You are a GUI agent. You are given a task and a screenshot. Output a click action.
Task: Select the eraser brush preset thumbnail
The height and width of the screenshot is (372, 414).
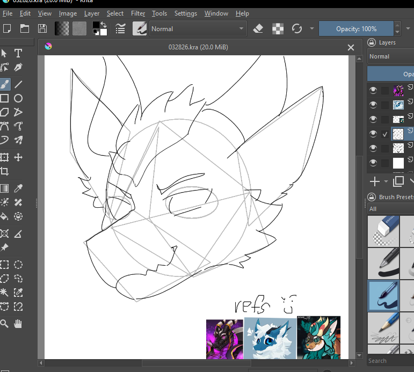(383, 231)
